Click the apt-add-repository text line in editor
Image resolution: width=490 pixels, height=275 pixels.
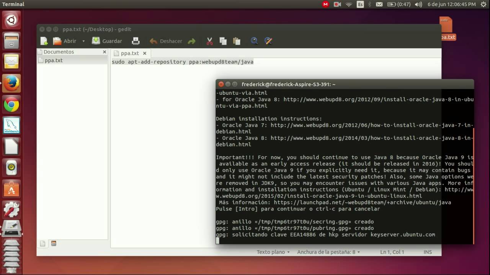tap(183, 62)
